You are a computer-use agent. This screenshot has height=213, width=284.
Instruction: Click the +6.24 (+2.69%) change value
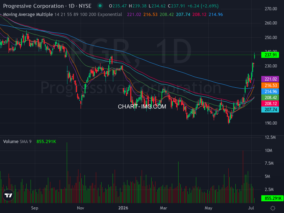click(x=203, y=6)
